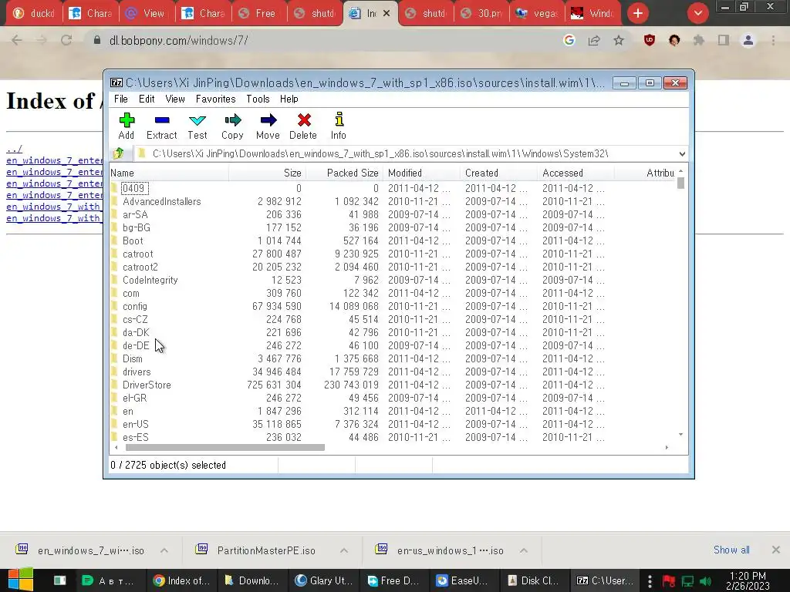The image size is (790, 592).
Task: Open the Disk Cl... taskbar item
Action: click(535, 580)
